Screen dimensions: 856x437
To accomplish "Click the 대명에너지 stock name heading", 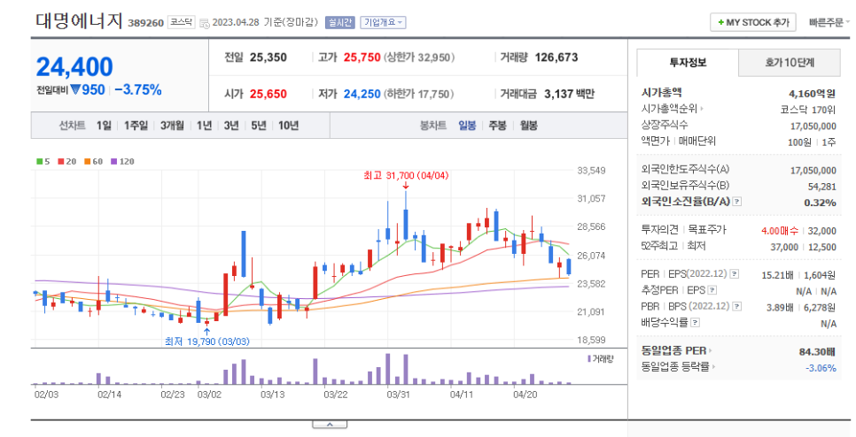I will (x=79, y=20).
